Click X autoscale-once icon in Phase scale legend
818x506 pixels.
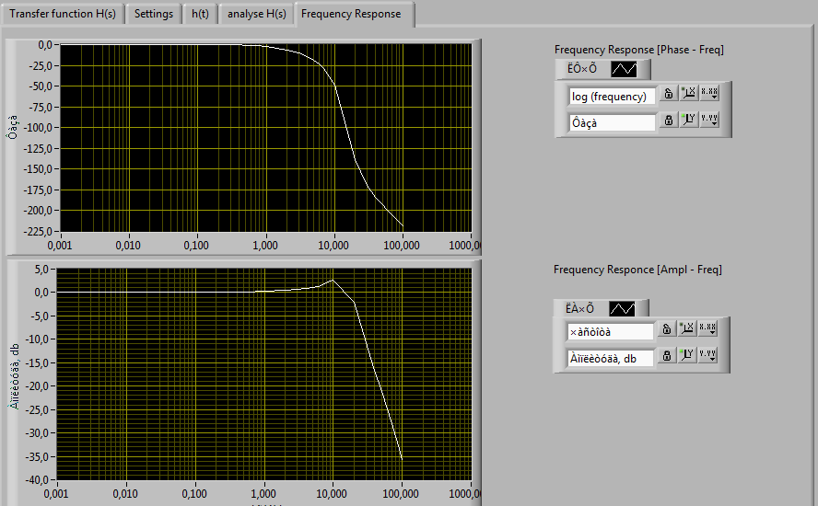(688, 94)
